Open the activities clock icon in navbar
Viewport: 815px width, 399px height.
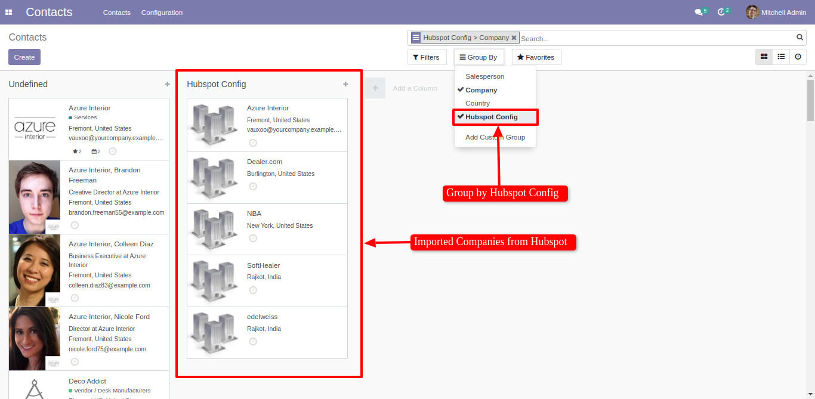point(721,12)
